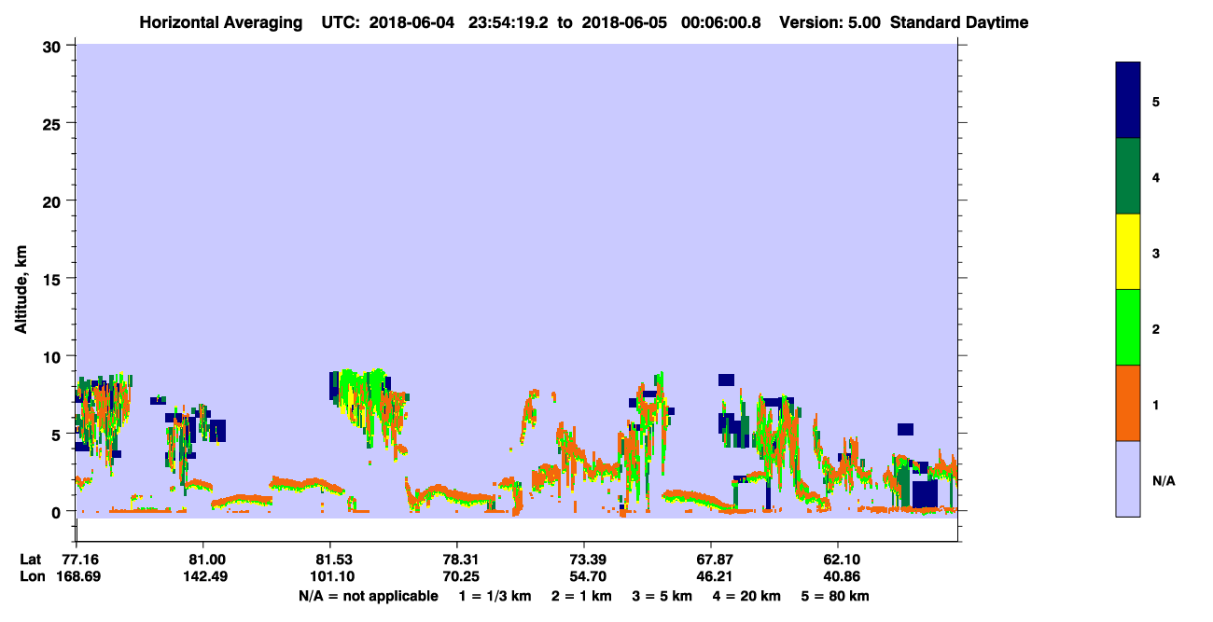Image resolution: width=1213 pixels, height=622 pixels.
Task: Click the 'Standard Daytime' label
Action: click(x=959, y=22)
